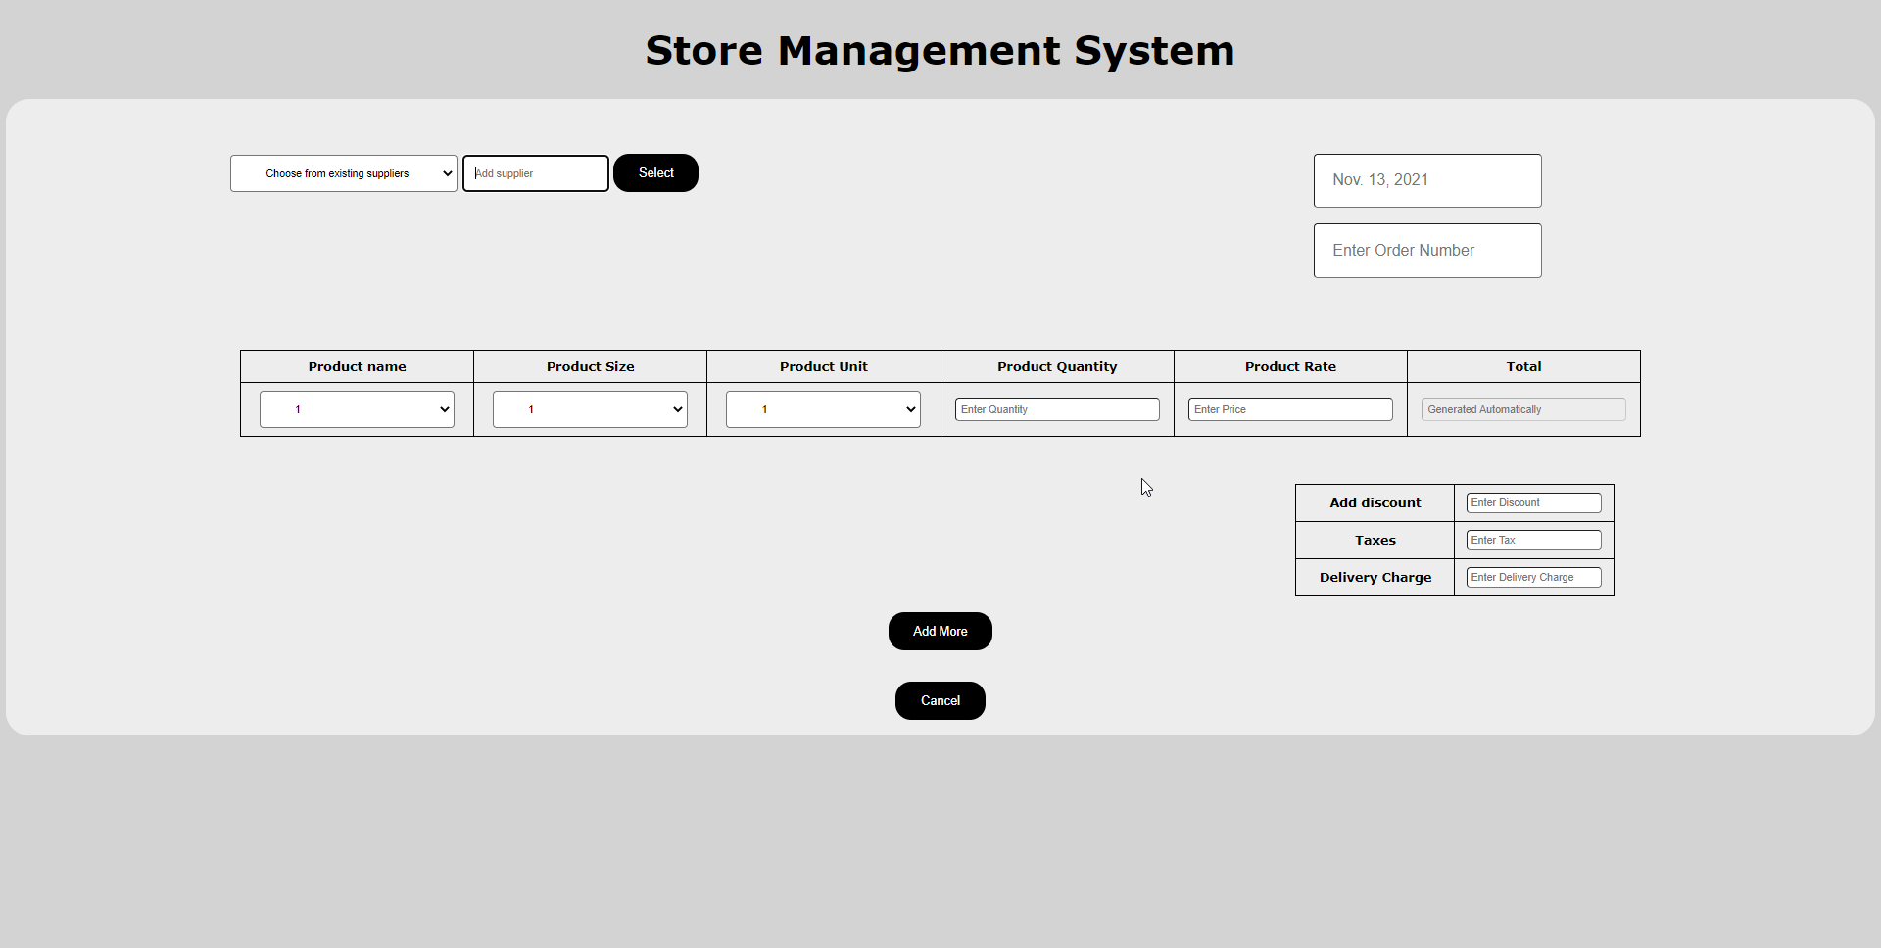Image resolution: width=1881 pixels, height=948 pixels.
Task: Click the Product Quantity column header
Action: click(x=1057, y=366)
